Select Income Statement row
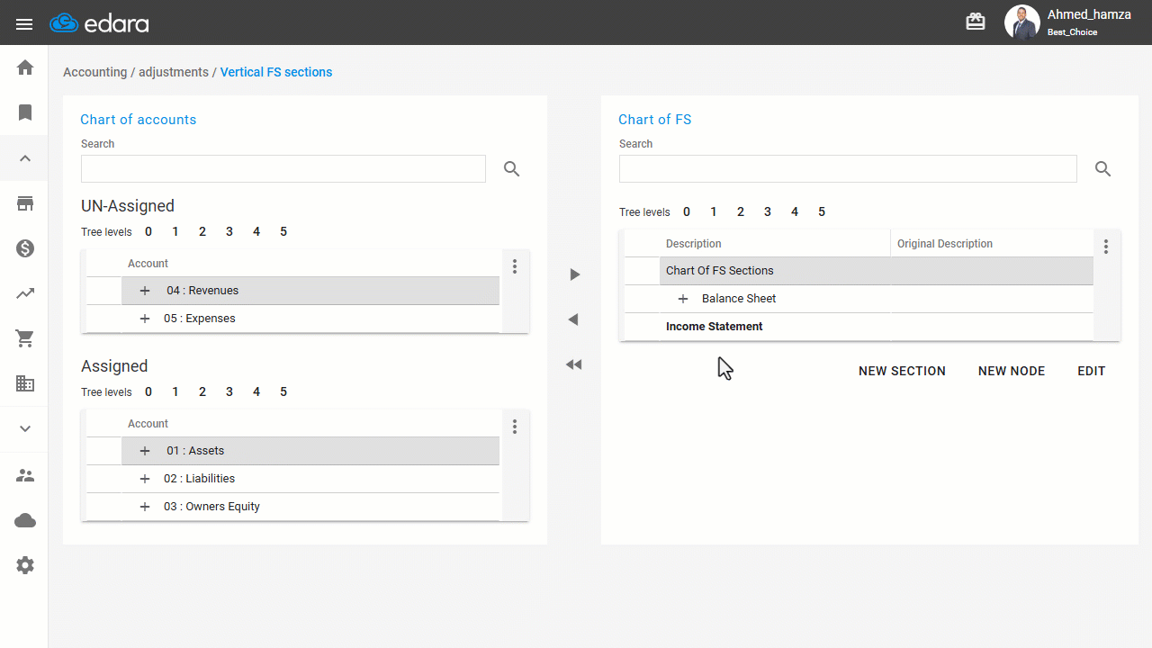Viewport: 1152px width, 648px height. [859, 327]
